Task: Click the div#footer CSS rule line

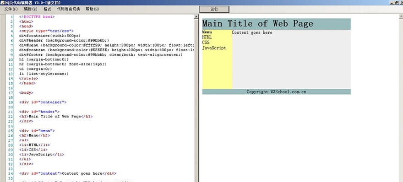Action: coord(101,55)
